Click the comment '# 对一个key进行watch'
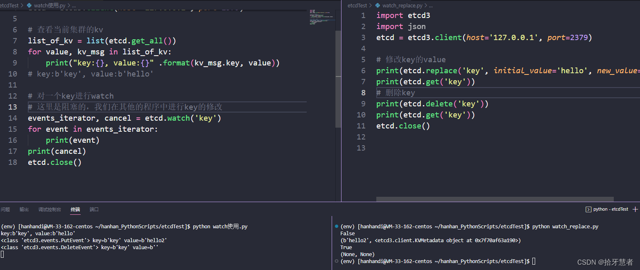 pos(71,96)
